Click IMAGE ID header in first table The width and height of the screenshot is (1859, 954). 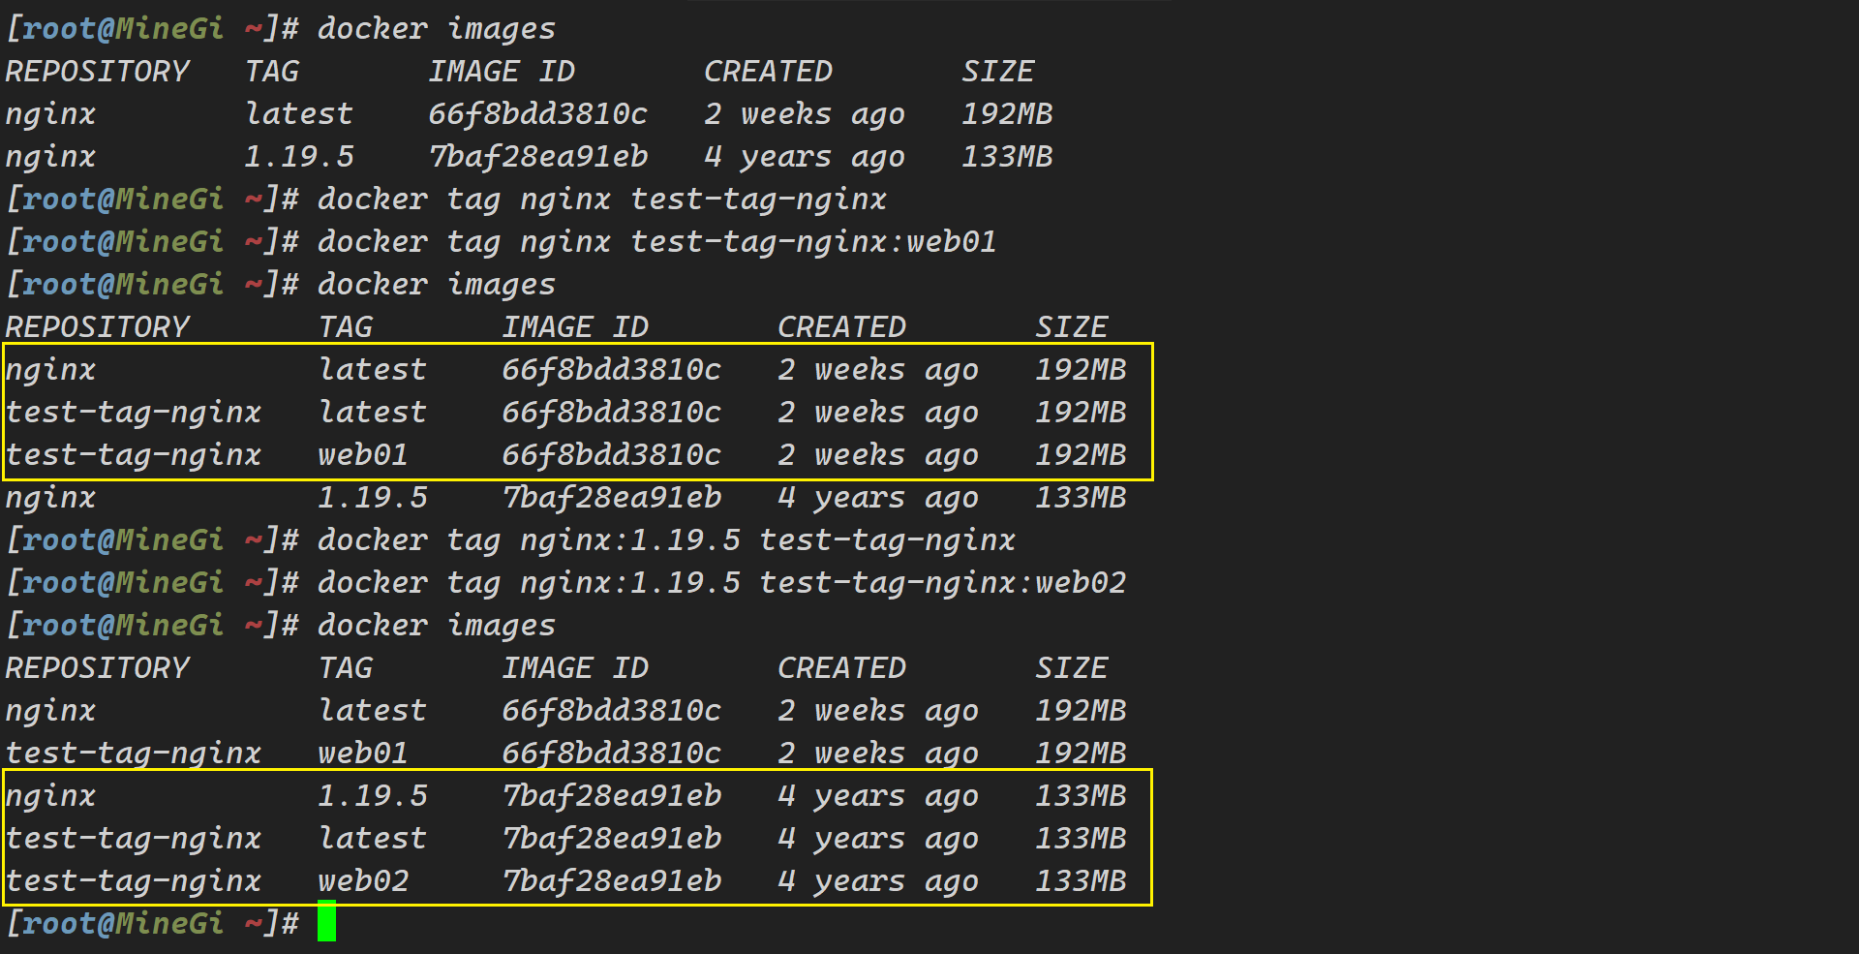click(503, 72)
